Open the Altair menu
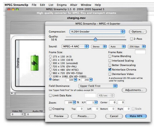Viewport: 154px width, 127px height. 74,5
